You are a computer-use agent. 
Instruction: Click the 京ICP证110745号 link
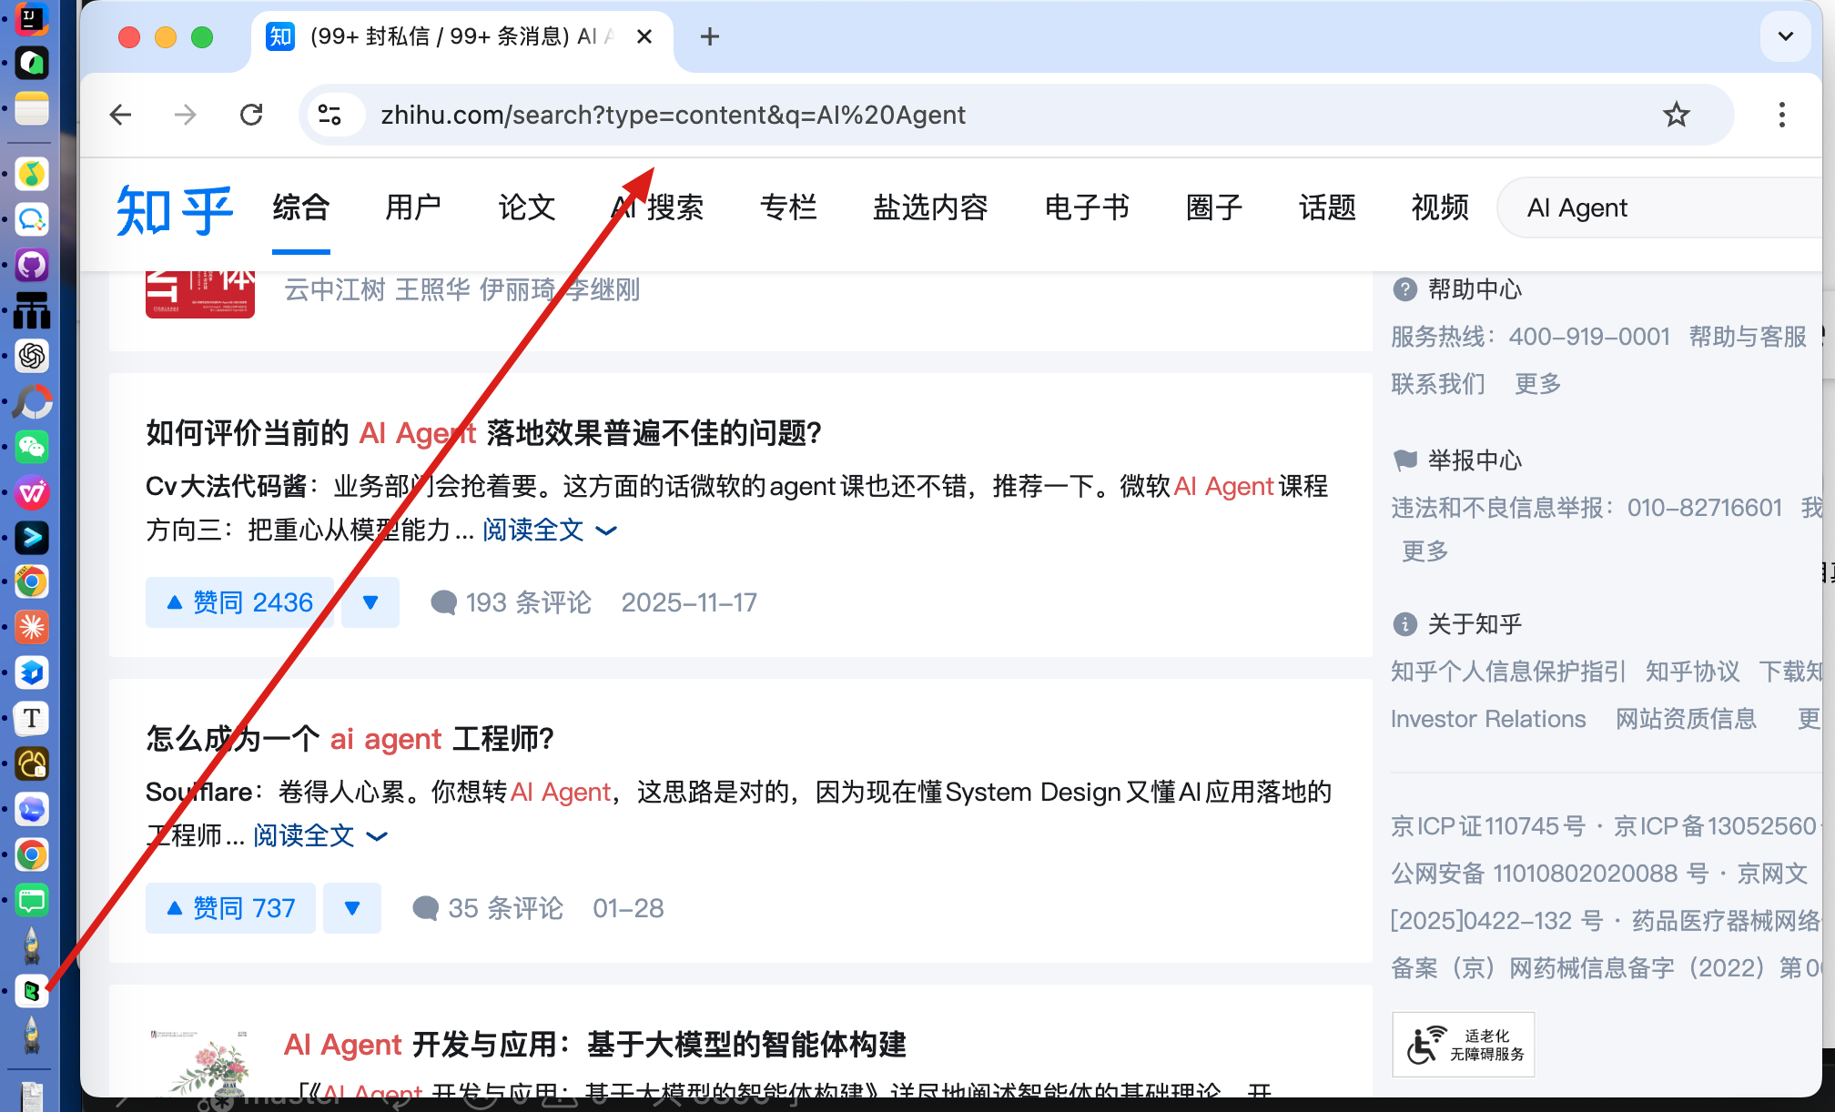coord(1488,826)
